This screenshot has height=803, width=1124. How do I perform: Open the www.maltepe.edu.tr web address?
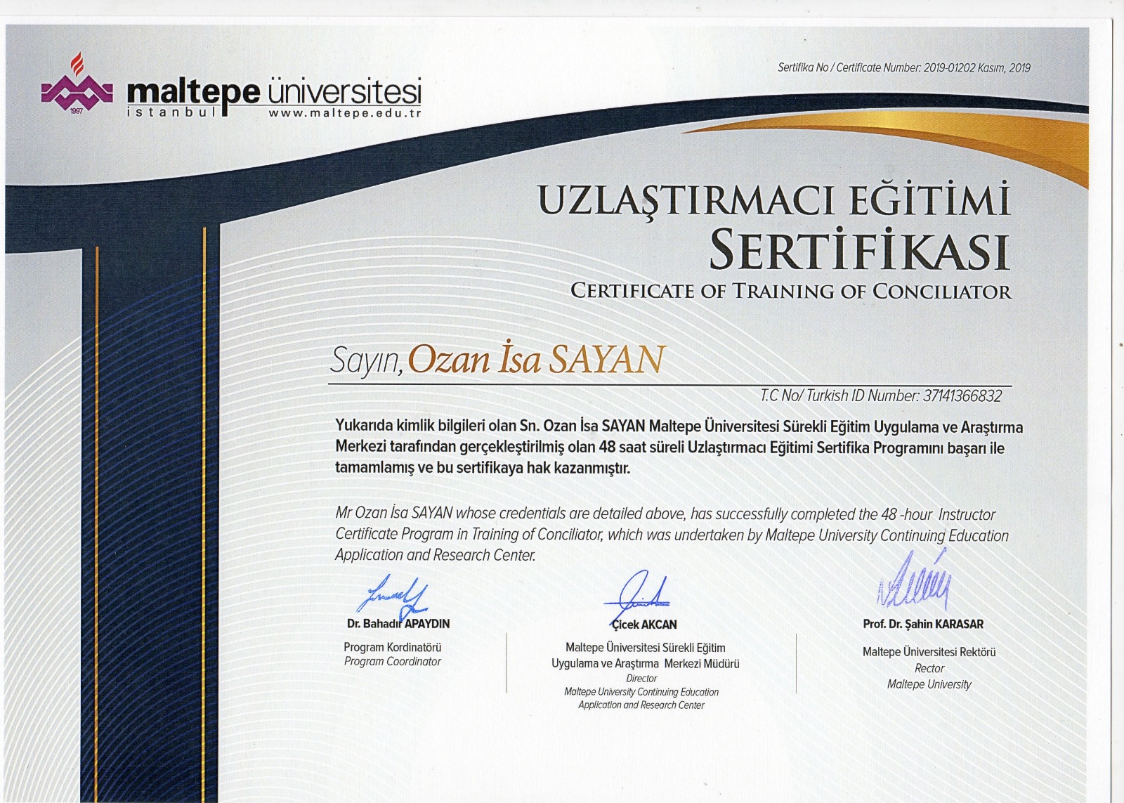344,113
